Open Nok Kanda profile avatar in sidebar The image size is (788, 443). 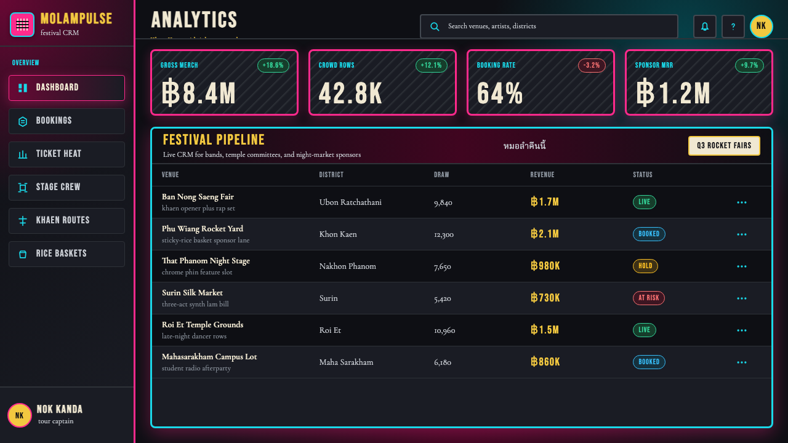pos(20,415)
